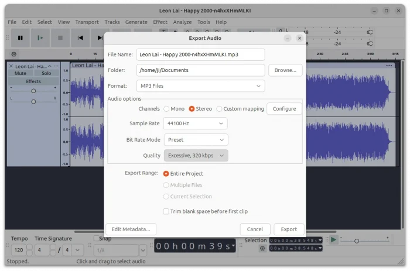Open the selection toolbar gear settings

point(263,248)
